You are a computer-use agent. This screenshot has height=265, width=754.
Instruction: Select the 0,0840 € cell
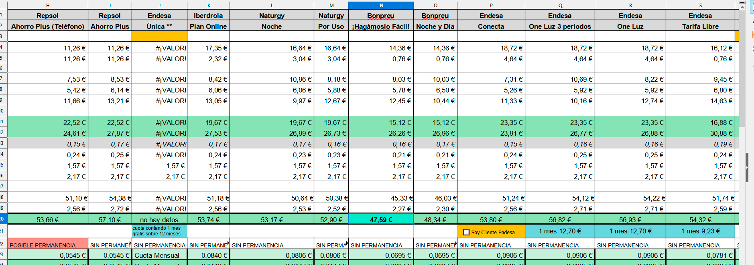tap(209, 255)
